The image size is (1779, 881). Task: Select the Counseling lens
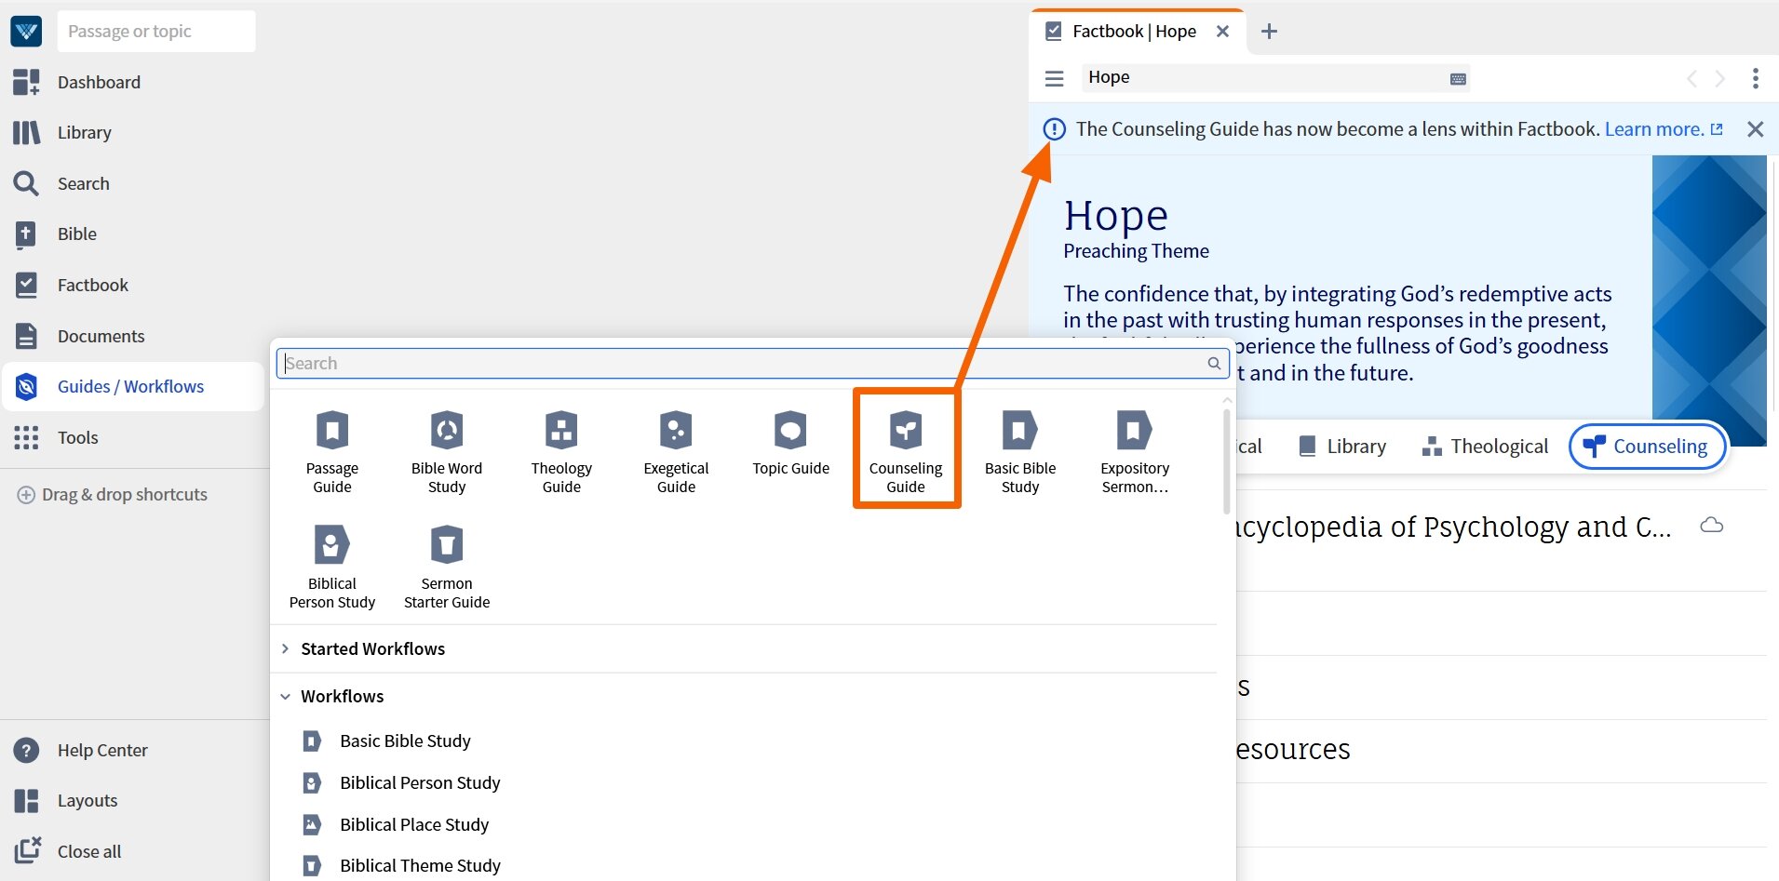pos(1647,447)
